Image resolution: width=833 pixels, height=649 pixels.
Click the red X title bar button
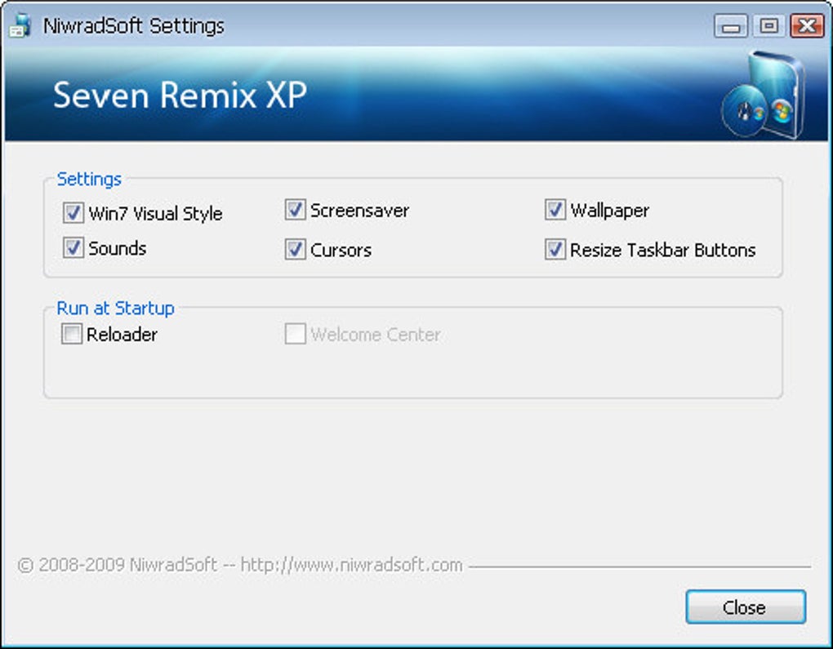point(807,26)
